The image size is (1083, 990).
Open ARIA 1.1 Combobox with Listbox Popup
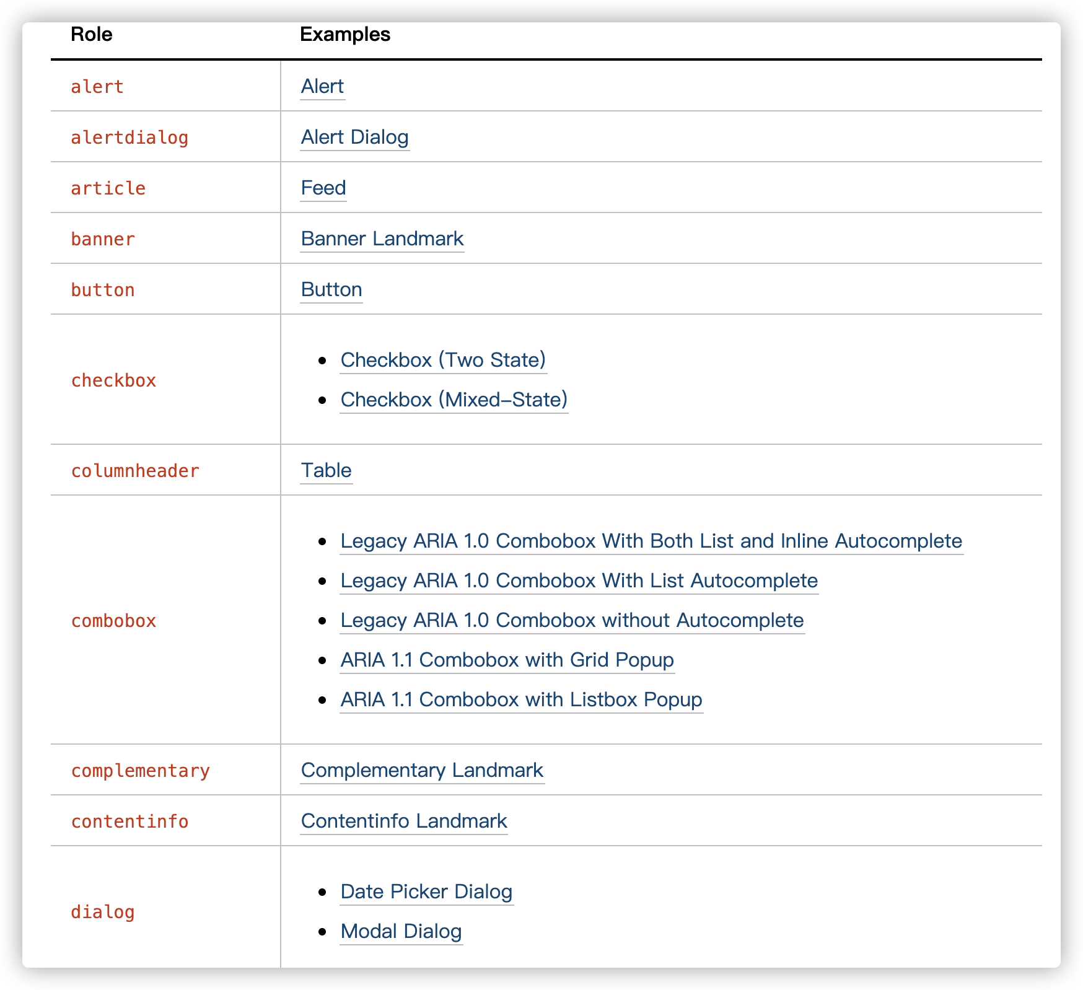521,699
